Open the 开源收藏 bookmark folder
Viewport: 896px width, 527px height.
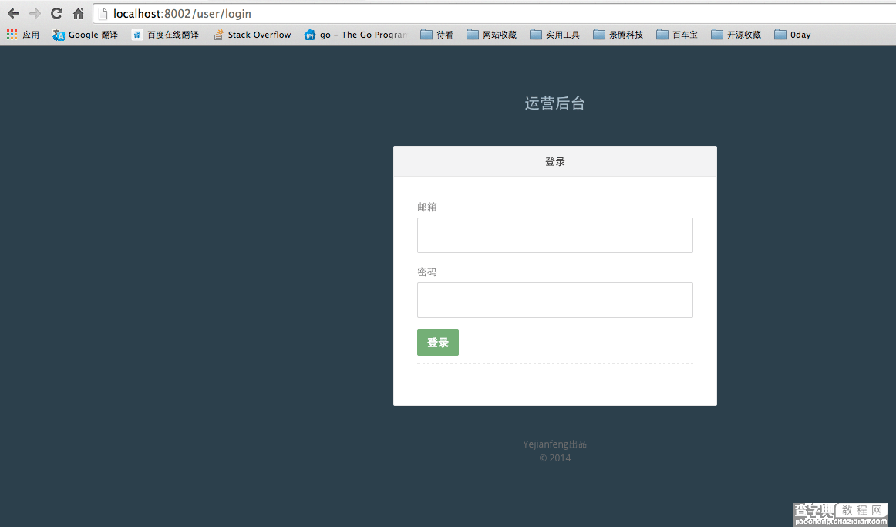pos(736,35)
